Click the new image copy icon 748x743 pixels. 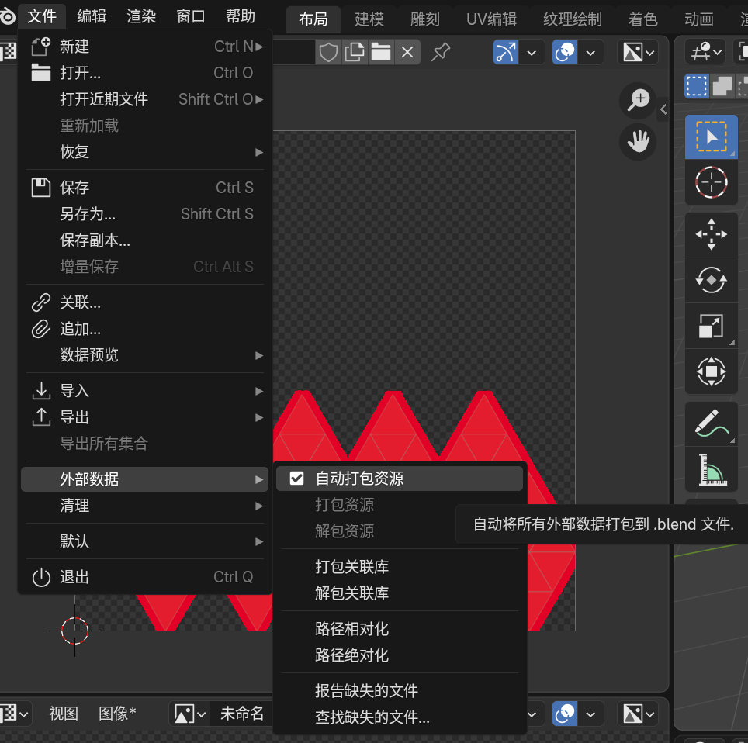click(355, 52)
